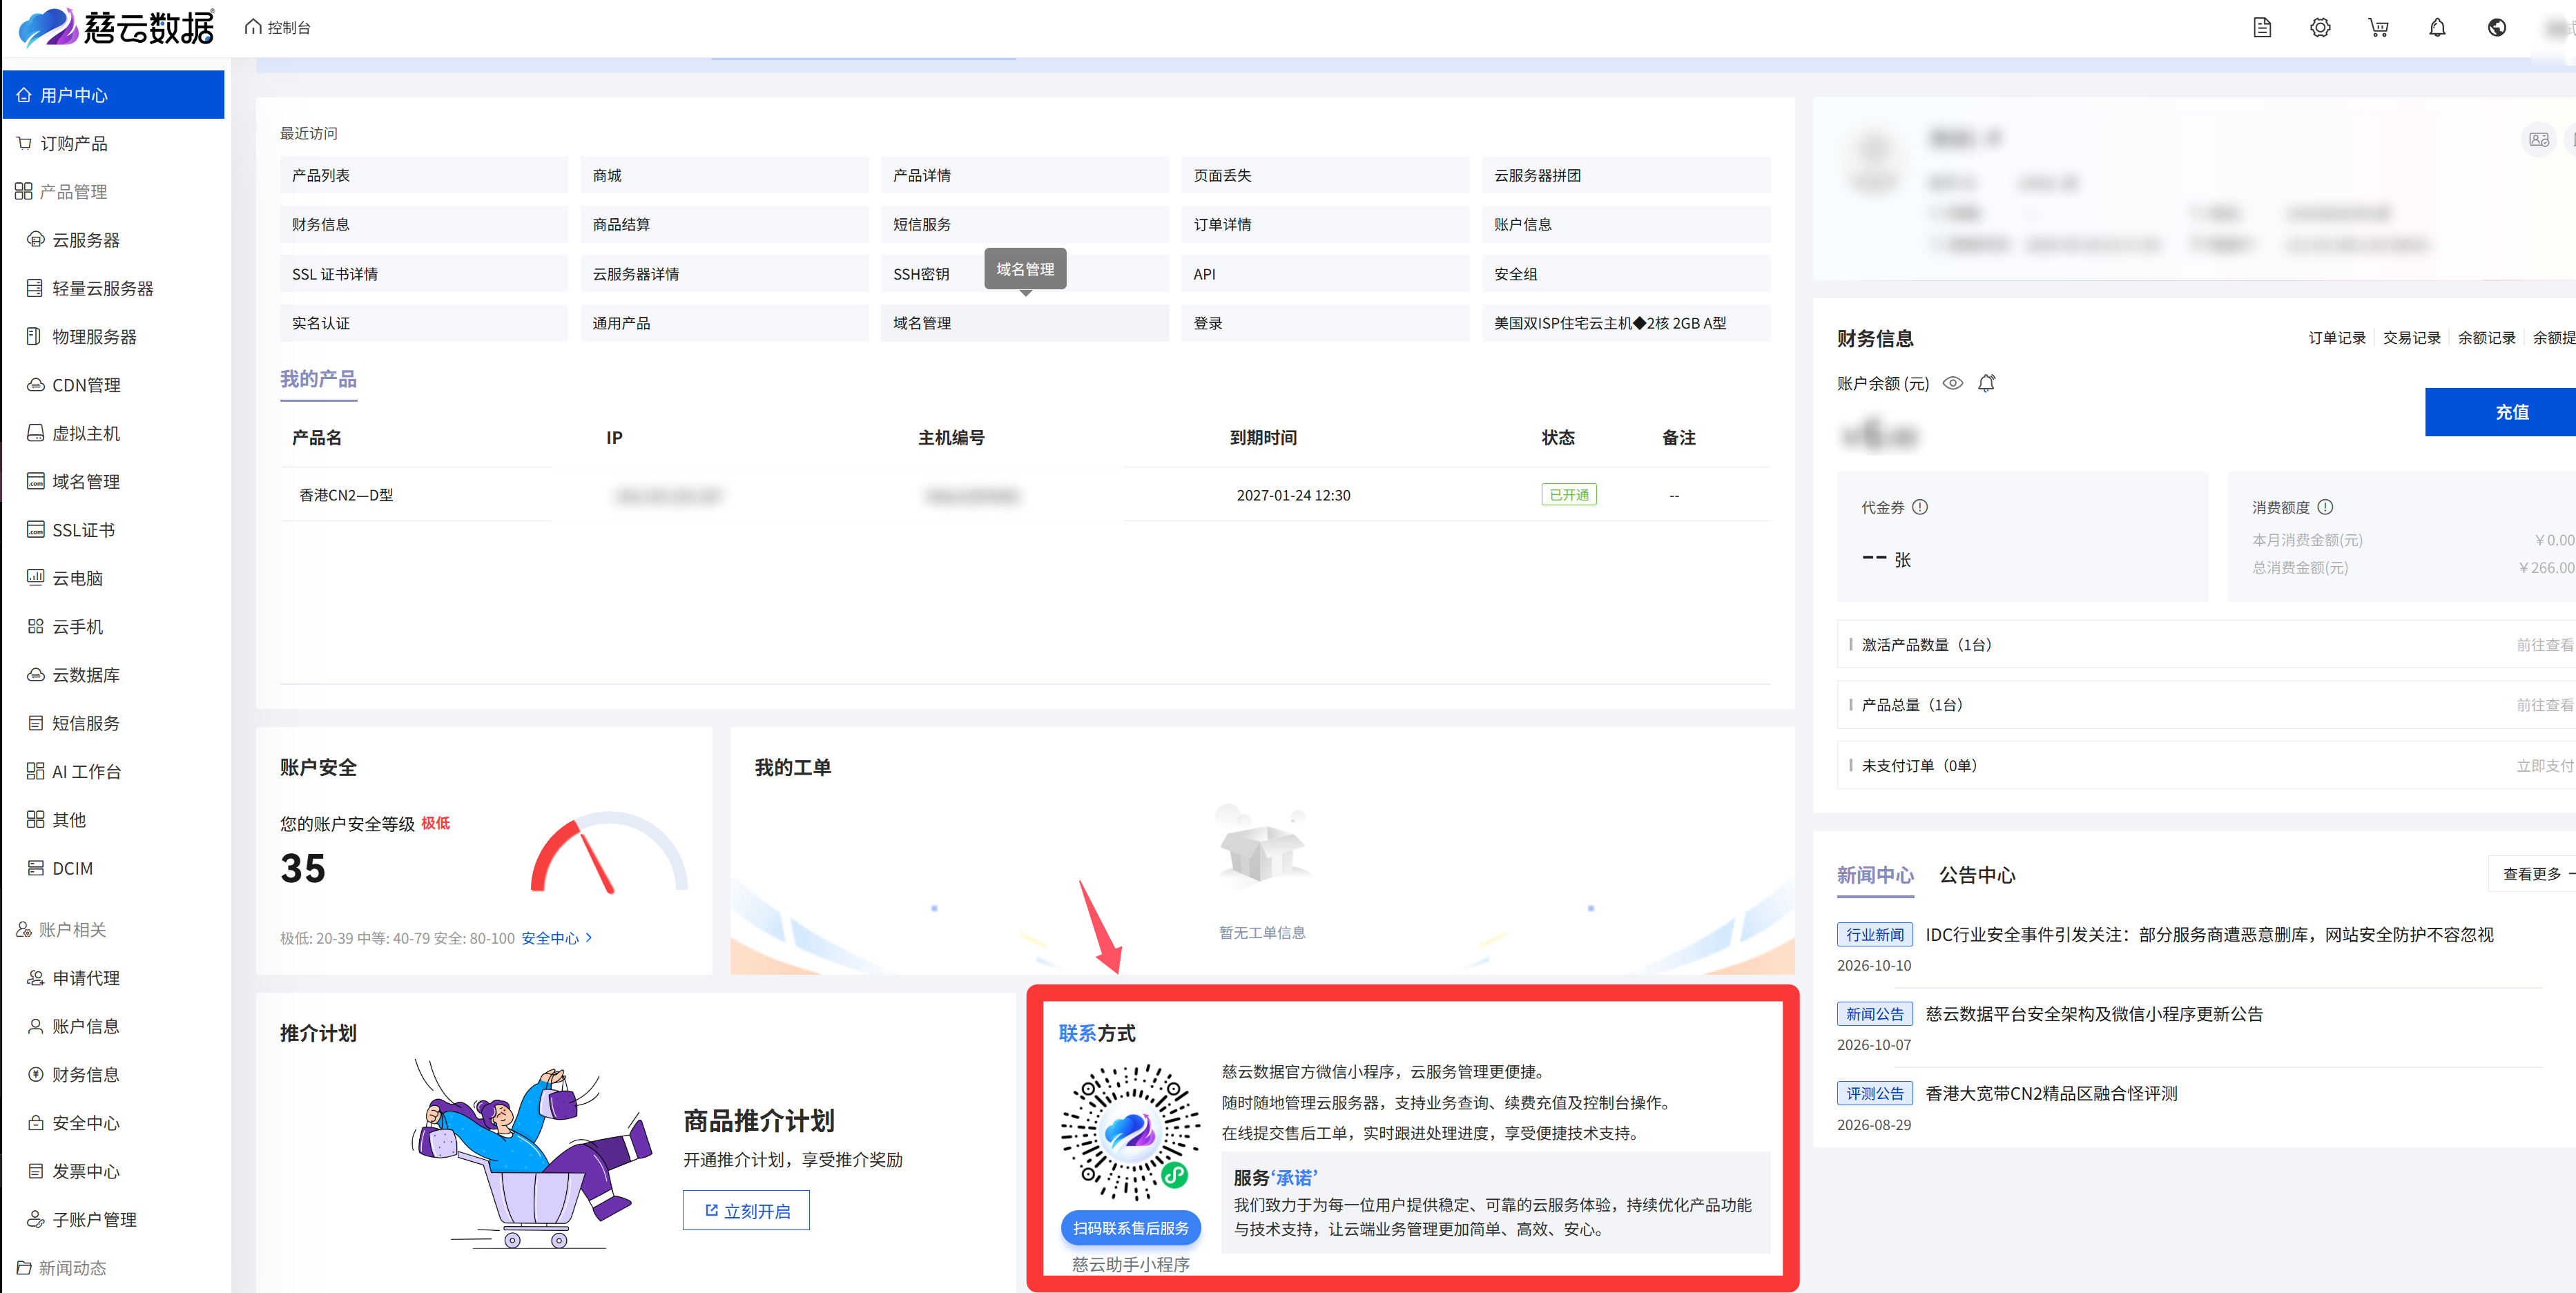Toggle account balance visibility eye
The image size is (2576, 1293).
(1952, 383)
